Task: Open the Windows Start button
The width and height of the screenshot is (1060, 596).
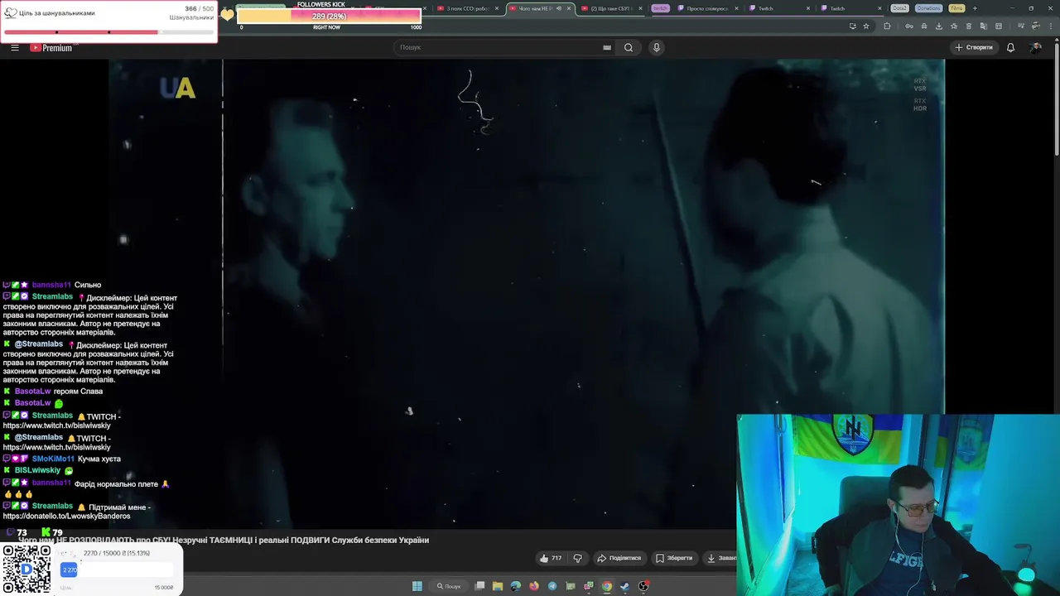Action: click(x=417, y=586)
